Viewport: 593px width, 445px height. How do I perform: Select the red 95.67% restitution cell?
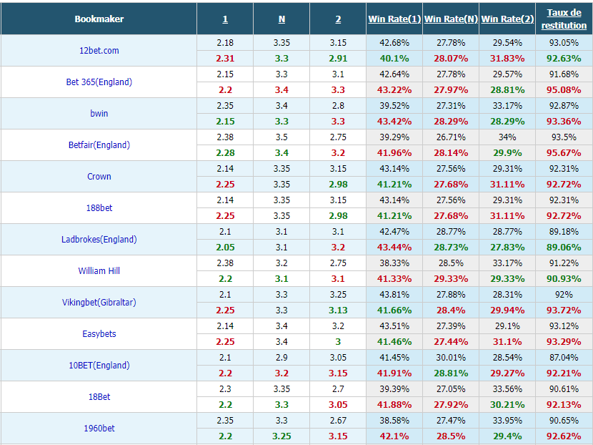coord(564,152)
